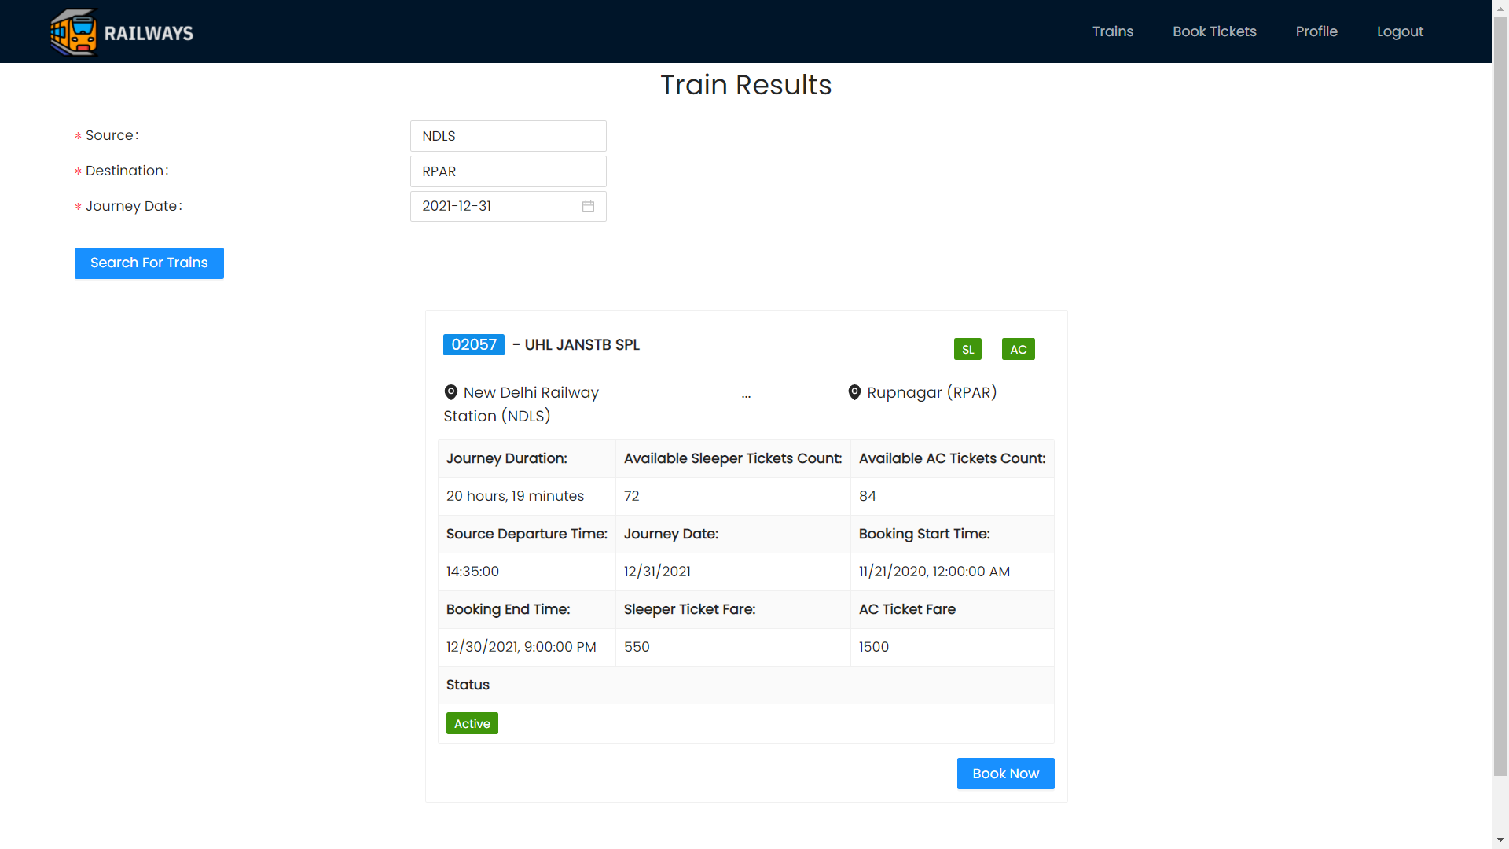The image size is (1509, 849).
Task: Click Logout in the top navigation
Action: point(1400,31)
